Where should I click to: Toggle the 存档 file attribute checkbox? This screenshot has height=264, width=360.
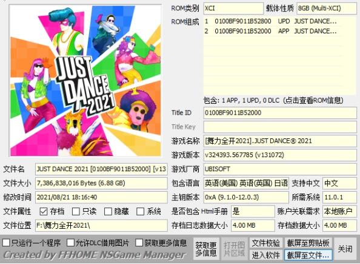[x=44, y=211]
